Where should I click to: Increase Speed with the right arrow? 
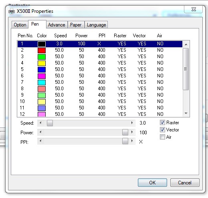click(x=132, y=123)
